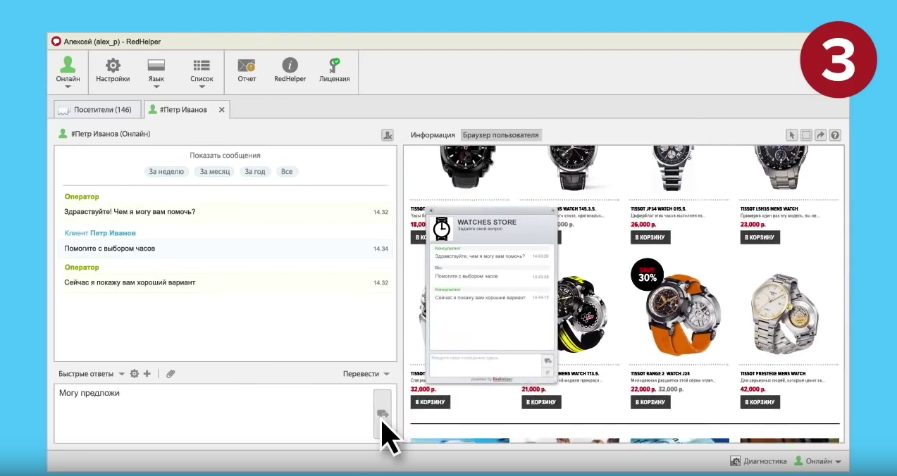Open the Быстрые ответы dropdown
The height and width of the screenshot is (476, 897).
click(92, 374)
